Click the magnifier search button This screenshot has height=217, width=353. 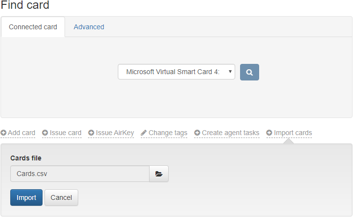(249, 72)
